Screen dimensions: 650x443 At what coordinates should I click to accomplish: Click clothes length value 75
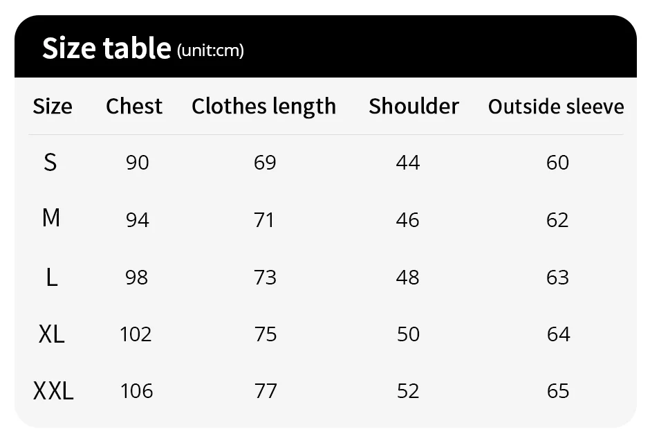266,334
